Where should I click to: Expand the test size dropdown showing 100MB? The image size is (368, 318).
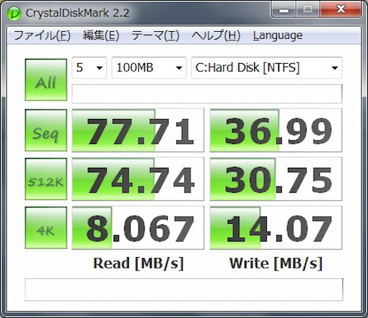point(149,67)
